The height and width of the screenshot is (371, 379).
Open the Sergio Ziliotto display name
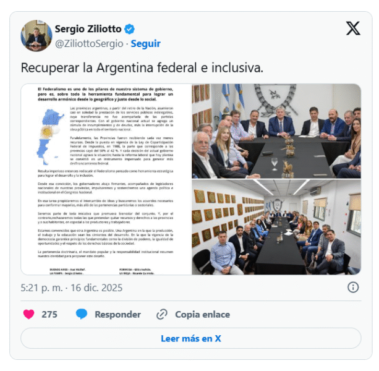point(88,29)
